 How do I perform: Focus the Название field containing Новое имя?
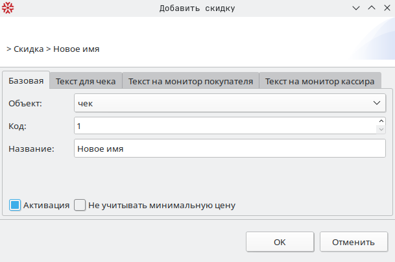[230, 148]
